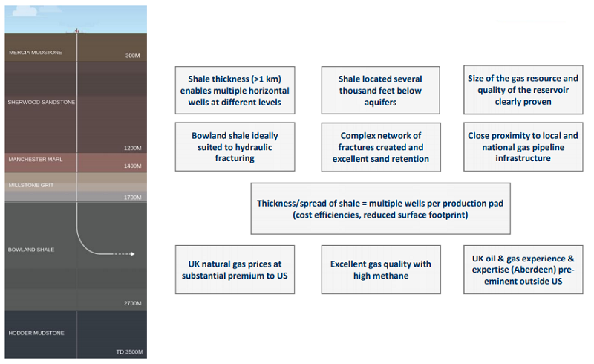This screenshot has width=594, height=364.
Task: Select the Sherwood Sandstone layer label
Action: pyautogui.click(x=40, y=102)
